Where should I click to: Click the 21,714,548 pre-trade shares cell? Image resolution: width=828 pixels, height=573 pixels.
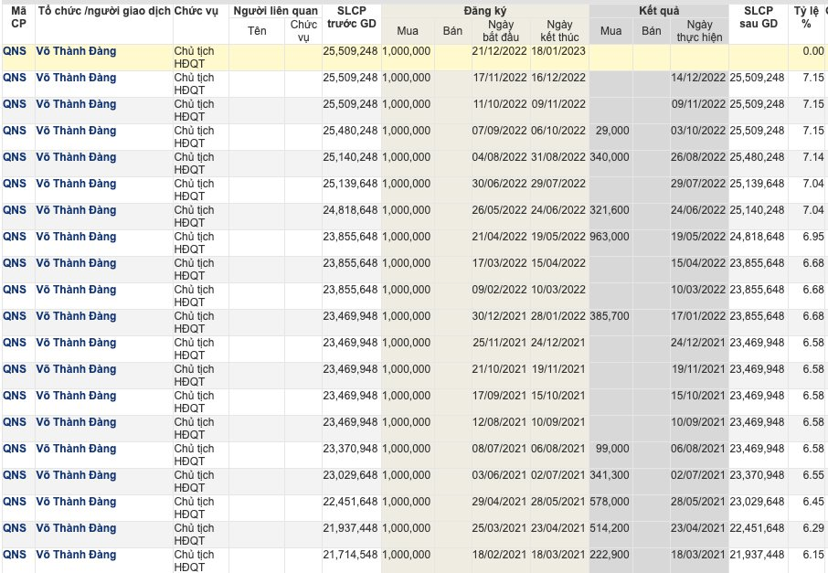[x=350, y=555]
